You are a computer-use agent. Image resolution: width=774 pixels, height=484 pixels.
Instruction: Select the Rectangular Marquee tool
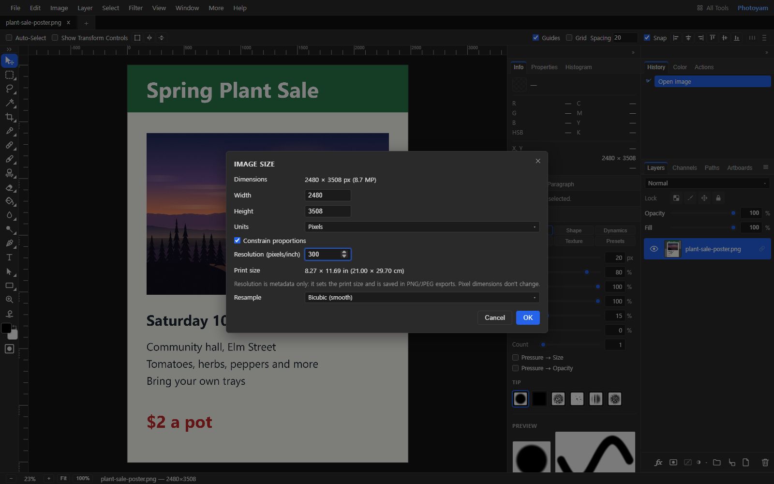pyautogui.click(x=9, y=75)
